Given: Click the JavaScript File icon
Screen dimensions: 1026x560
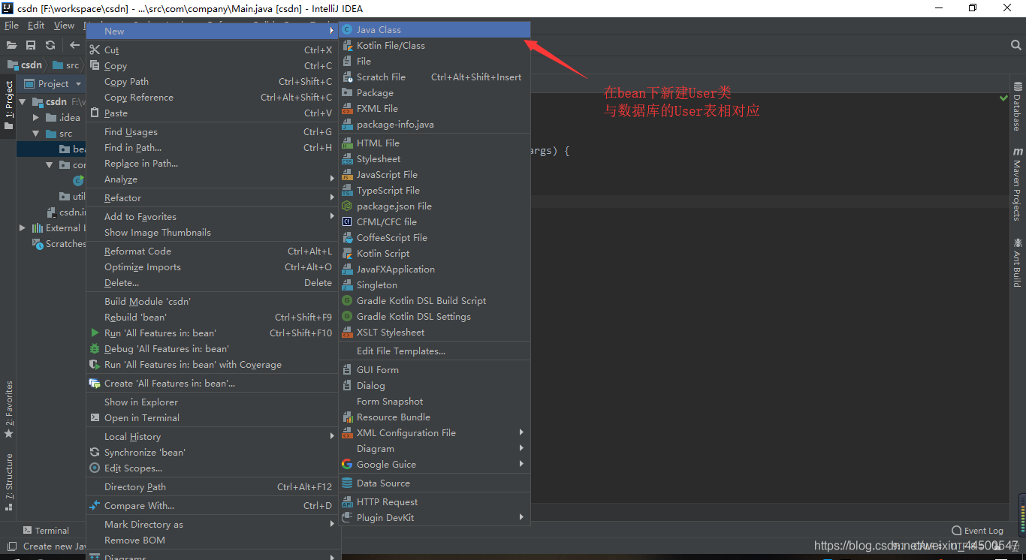Looking at the screenshot, I should [x=347, y=174].
